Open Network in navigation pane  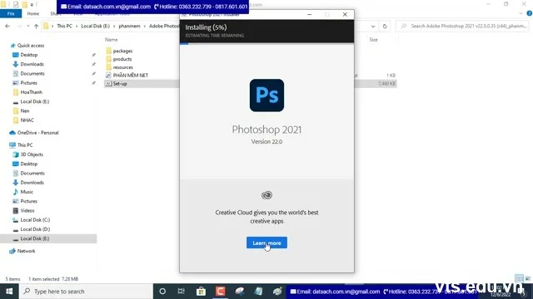(x=26, y=251)
